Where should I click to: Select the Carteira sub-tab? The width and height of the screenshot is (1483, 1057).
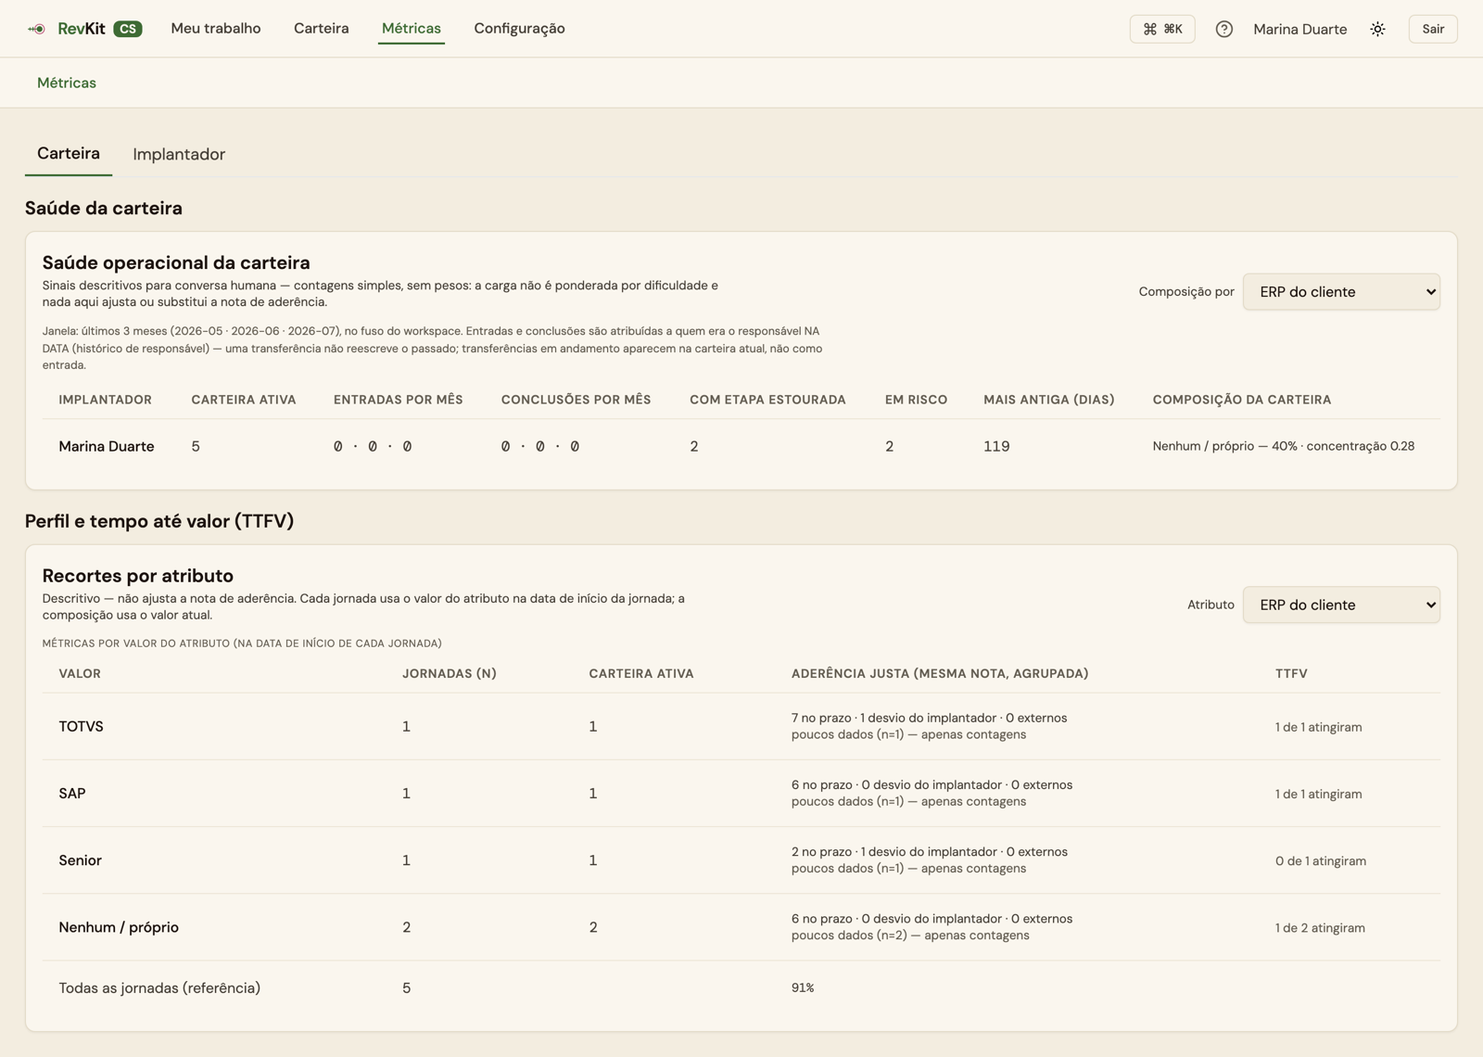click(69, 153)
